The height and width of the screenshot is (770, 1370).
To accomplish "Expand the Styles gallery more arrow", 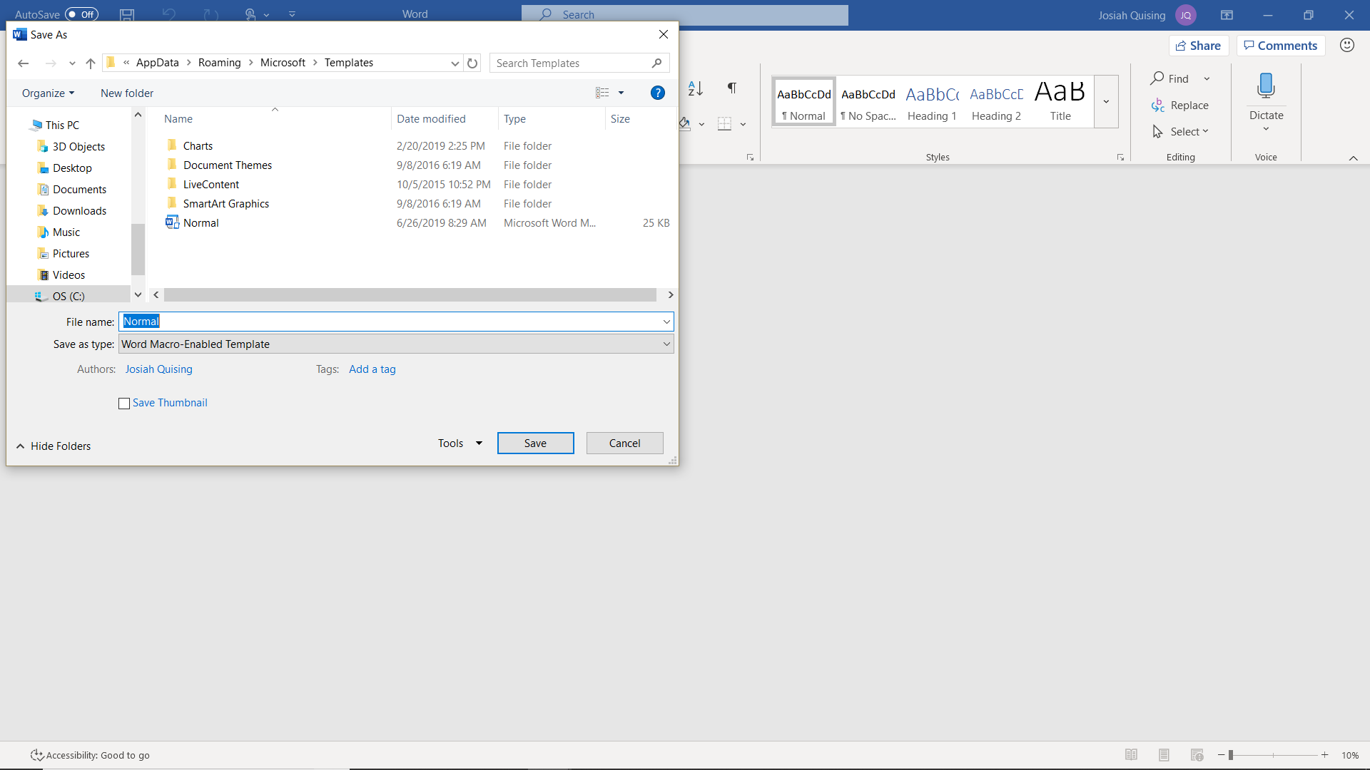I will click(1106, 102).
